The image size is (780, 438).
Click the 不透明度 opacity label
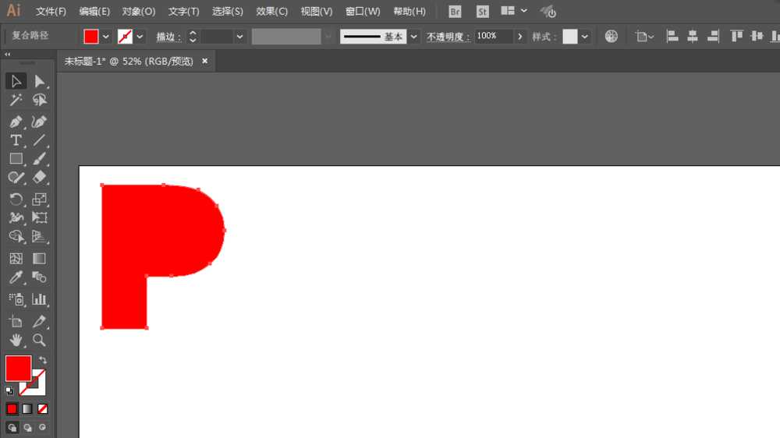[447, 37]
